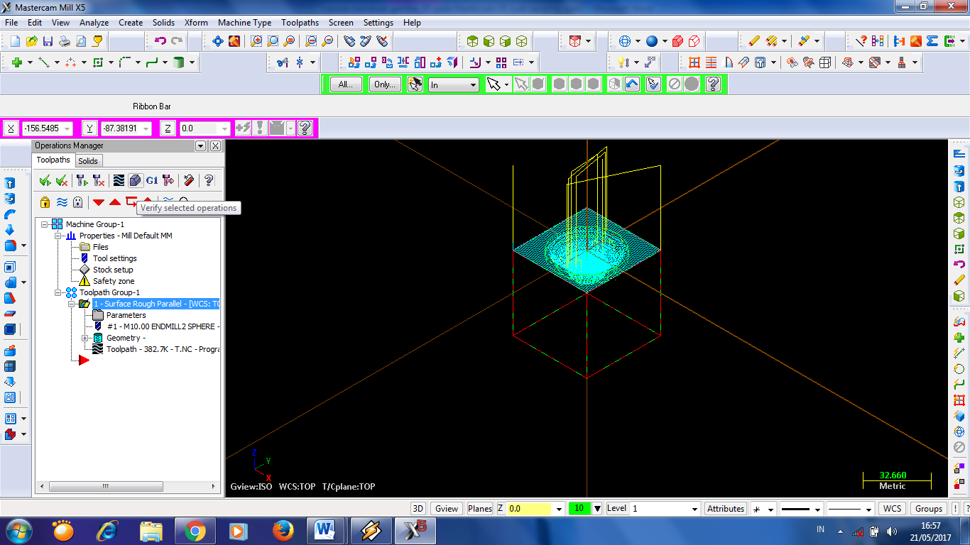Save the file using the floppy disk icon
Image resolution: width=970 pixels, height=545 pixels.
click(x=48, y=41)
